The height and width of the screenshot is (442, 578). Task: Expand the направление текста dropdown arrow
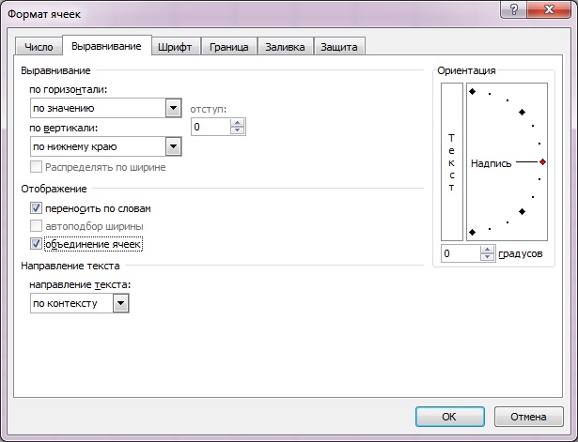coord(120,303)
